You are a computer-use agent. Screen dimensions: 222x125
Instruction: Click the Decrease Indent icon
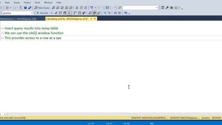115,13
